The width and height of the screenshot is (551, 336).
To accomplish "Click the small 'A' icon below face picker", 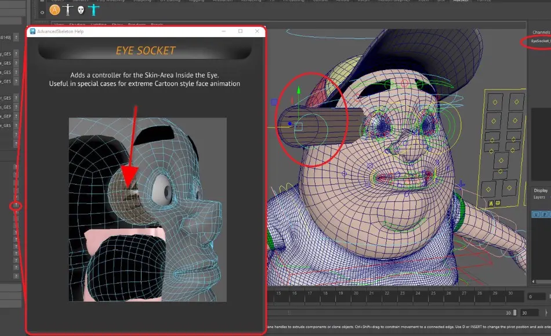I will click(x=491, y=203).
